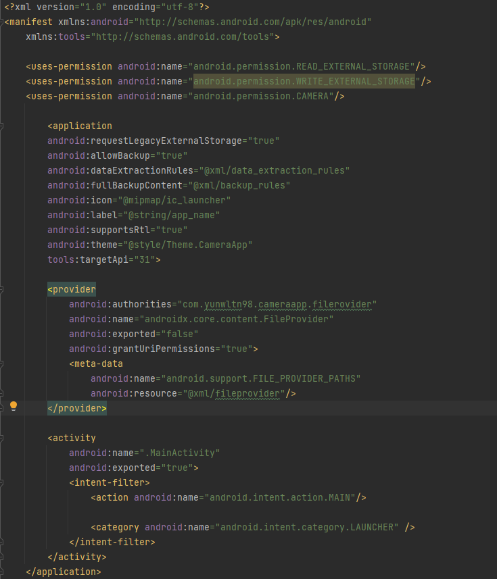The width and height of the screenshot is (497, 579).
Task: Click android.permission.CAMERA string
Action: 261,96
